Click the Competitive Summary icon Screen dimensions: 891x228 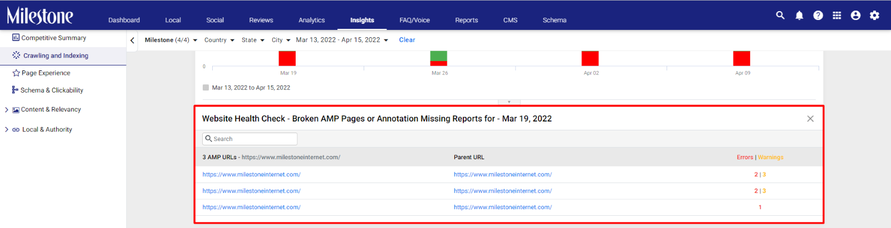click(x=16, y=38)
